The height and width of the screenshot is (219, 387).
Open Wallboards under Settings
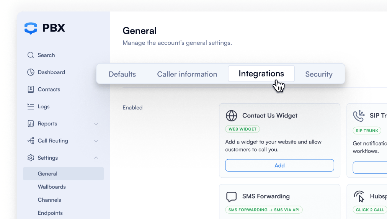click(52, 187)
